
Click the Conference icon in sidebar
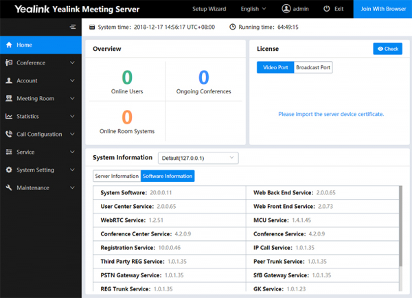pos(9,63)
